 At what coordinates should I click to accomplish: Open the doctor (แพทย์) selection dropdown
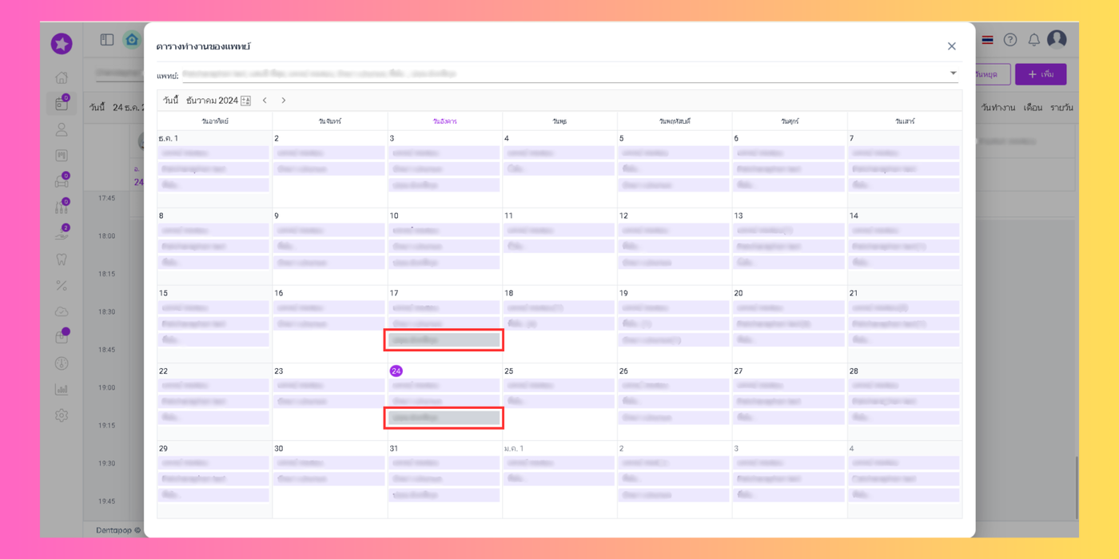[x=953, y=73]
